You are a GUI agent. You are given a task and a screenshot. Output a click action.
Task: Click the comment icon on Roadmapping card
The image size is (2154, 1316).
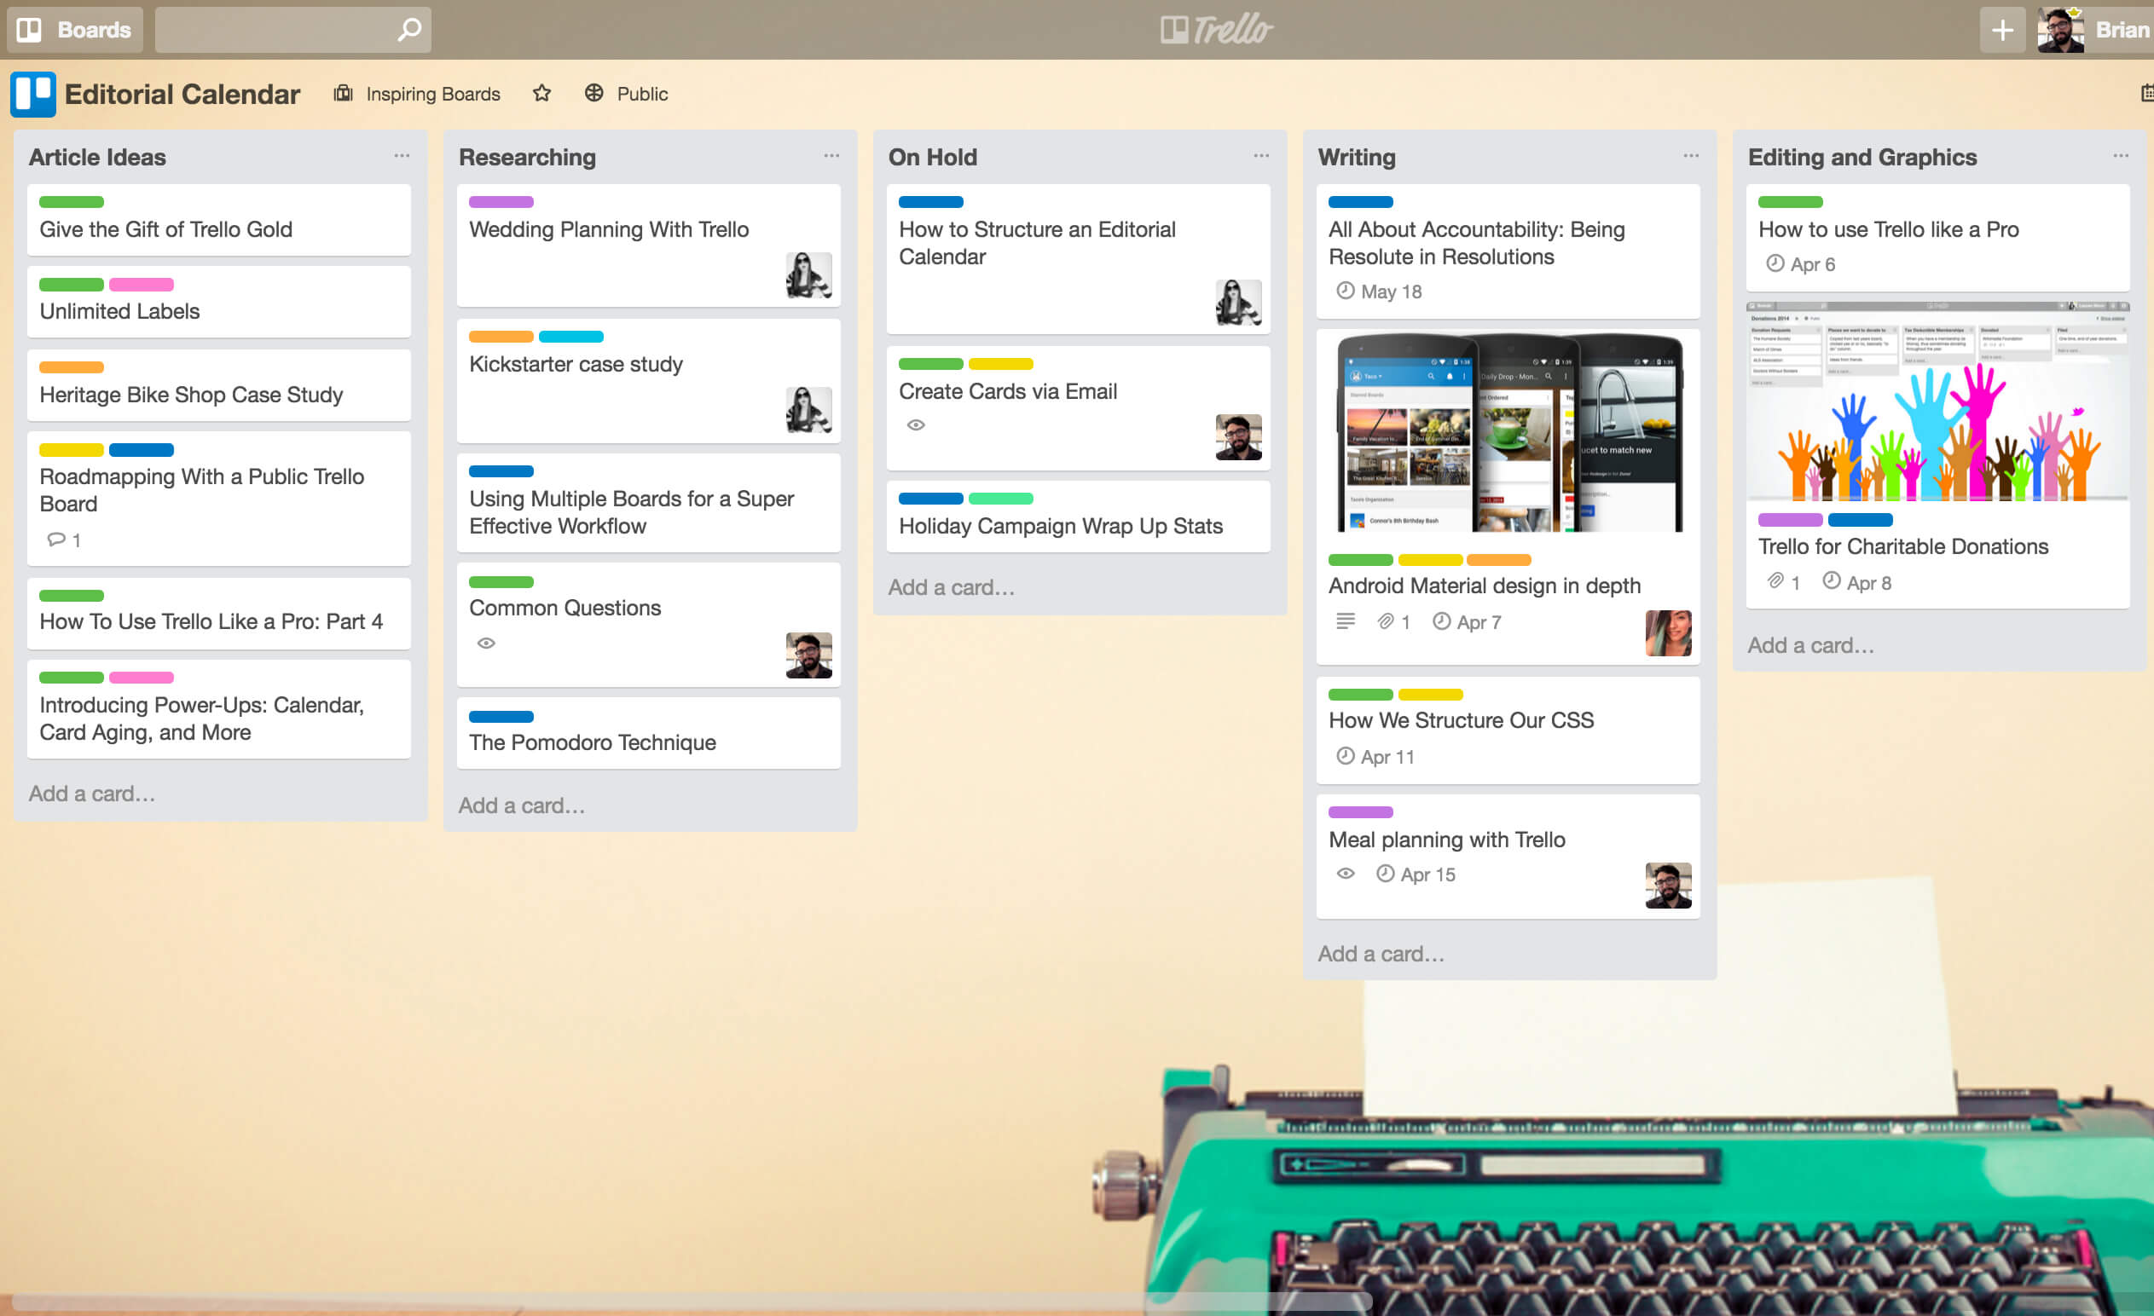pos(57,540)
